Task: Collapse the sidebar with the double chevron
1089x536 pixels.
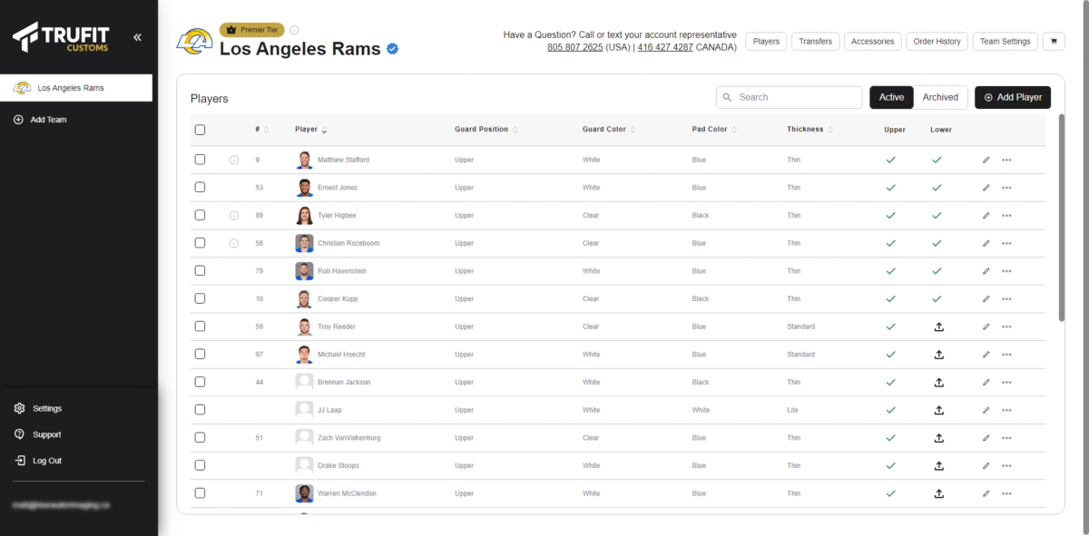Action: [137, 37]
